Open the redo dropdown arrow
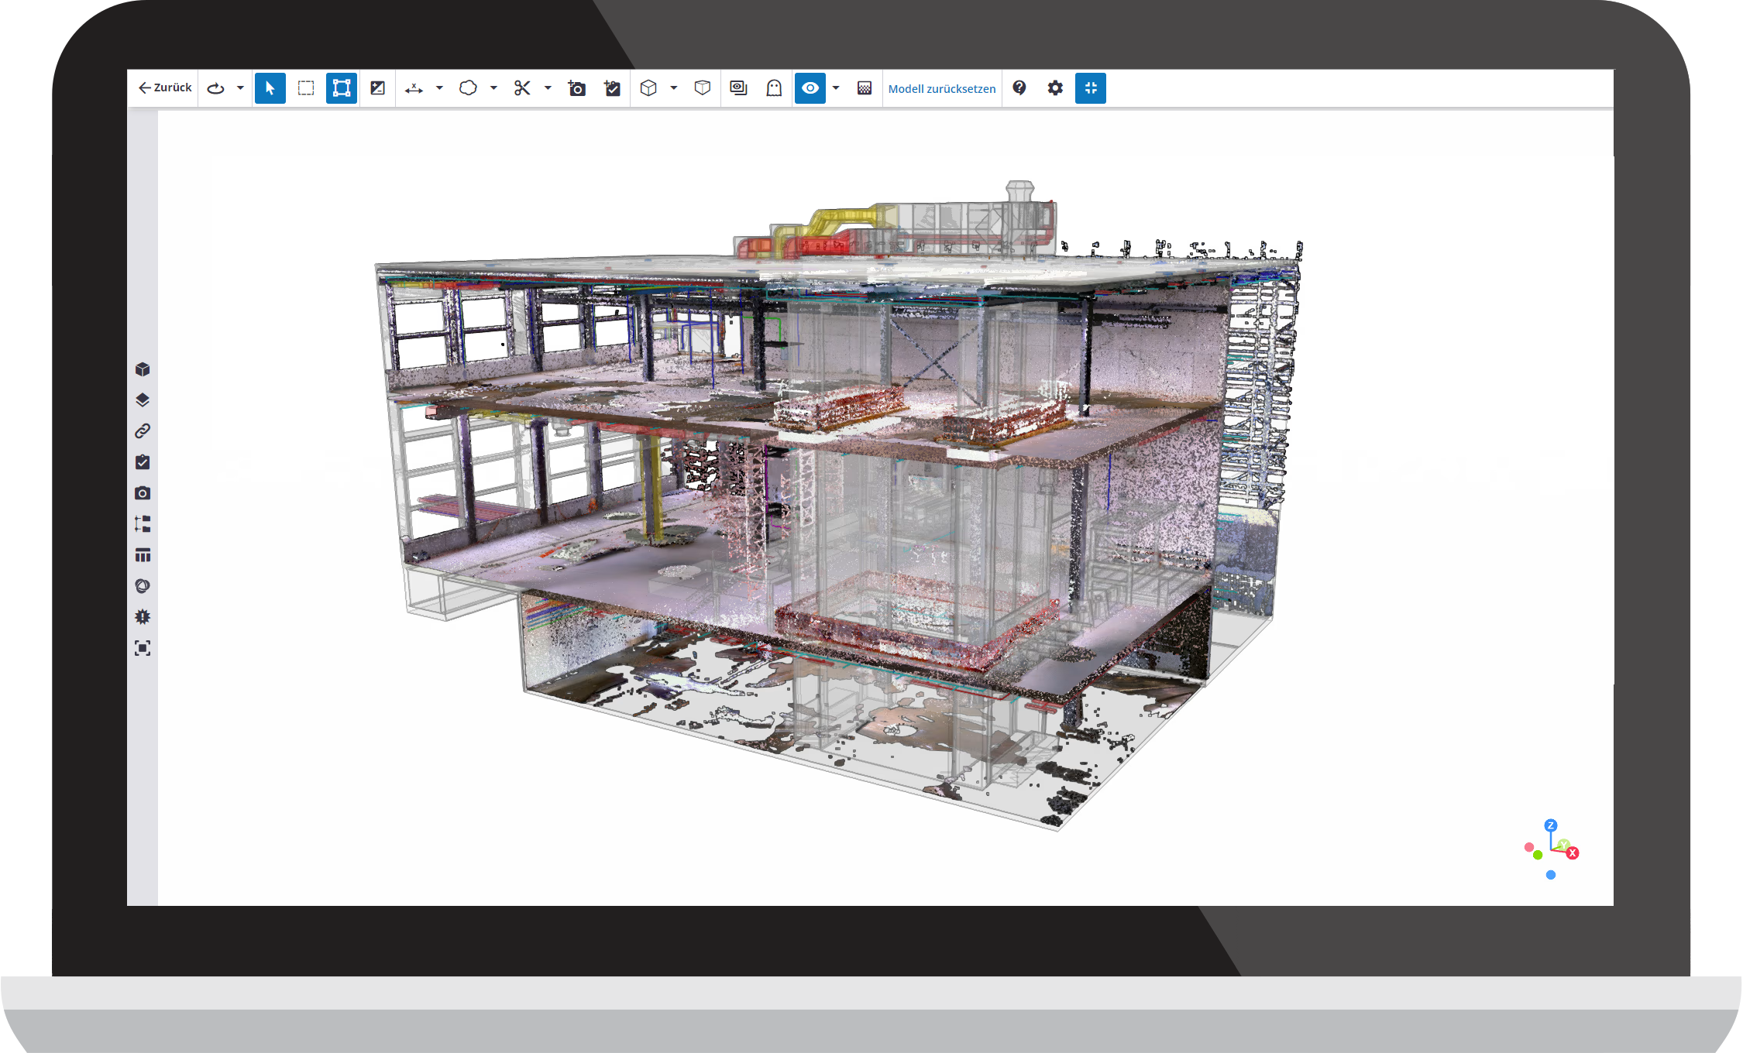This screenshot has width=1743, height=1053. coord(240,88)
